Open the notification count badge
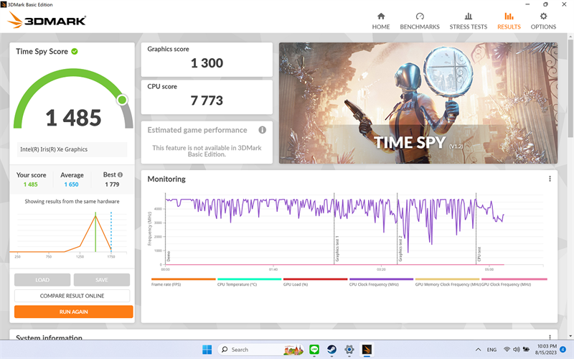Viewport: 574px width, 359px height. click(x=563, y=350)
